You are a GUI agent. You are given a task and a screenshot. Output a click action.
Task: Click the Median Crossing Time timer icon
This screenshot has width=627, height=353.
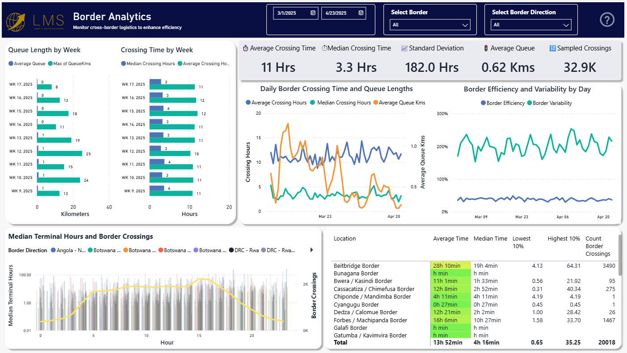tap(324, 48)
